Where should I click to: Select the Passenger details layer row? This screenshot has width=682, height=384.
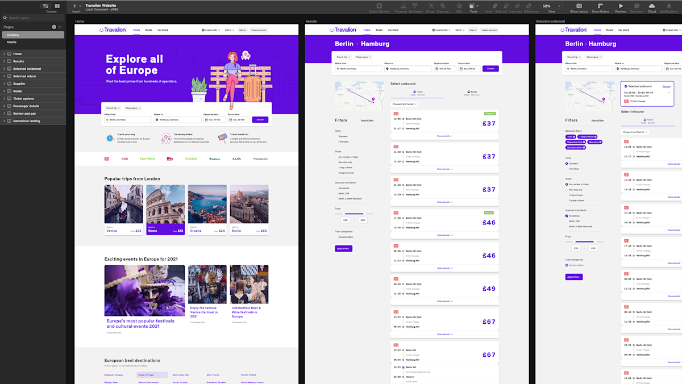coord(32,106)
